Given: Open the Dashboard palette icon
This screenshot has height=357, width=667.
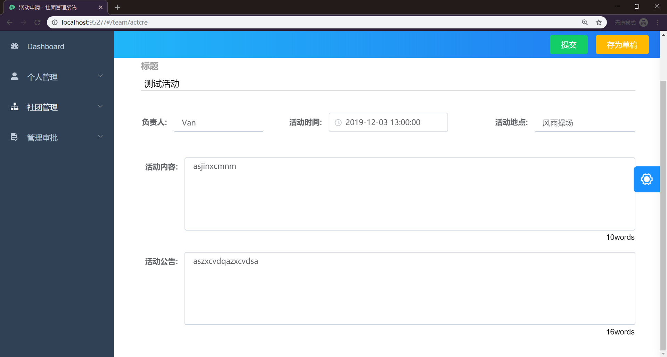Looking at the screenshot, I should pos(15,46).
